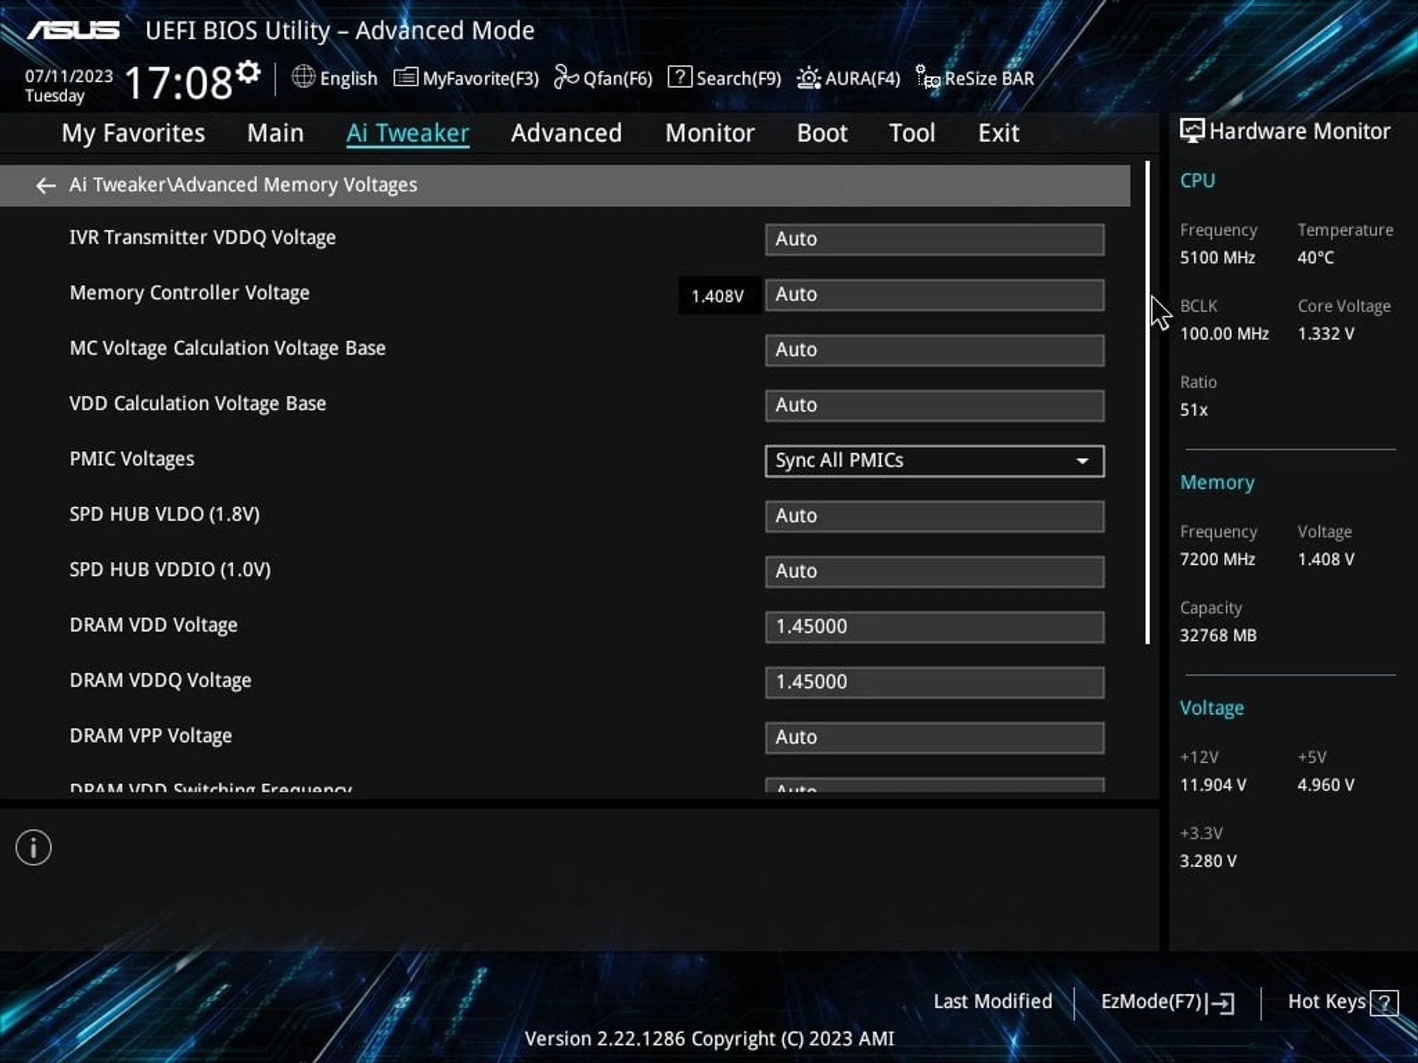Screen dimensions: 1418x1063
Task: Click the Hot Keys label
Action: coord(1326,1002)
